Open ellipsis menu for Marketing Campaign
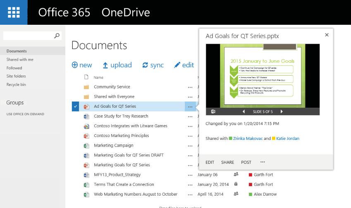Image resolution: width=351 pixels, height=208 pixels. 190,146
